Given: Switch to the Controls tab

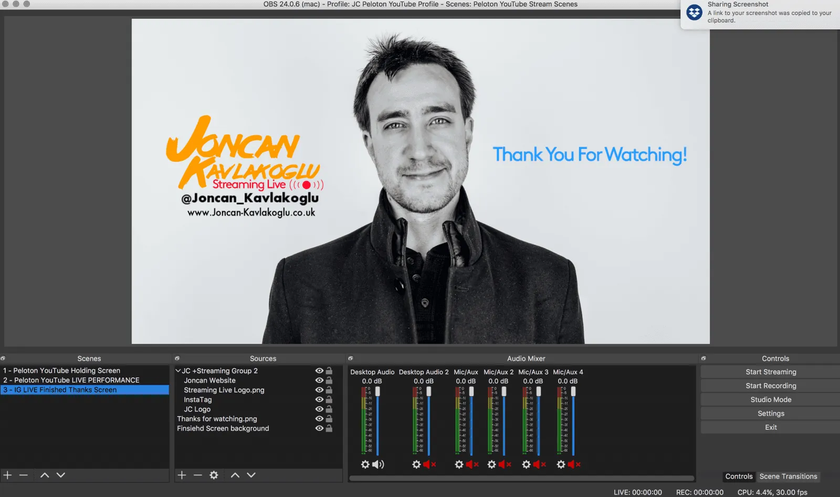Looking at the screenshot, I should pos(739,477).
